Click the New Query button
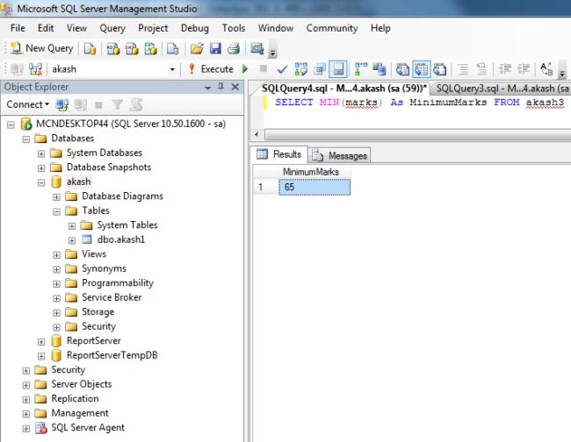Viewport: 571px width, 442px height. coord(42,48)
